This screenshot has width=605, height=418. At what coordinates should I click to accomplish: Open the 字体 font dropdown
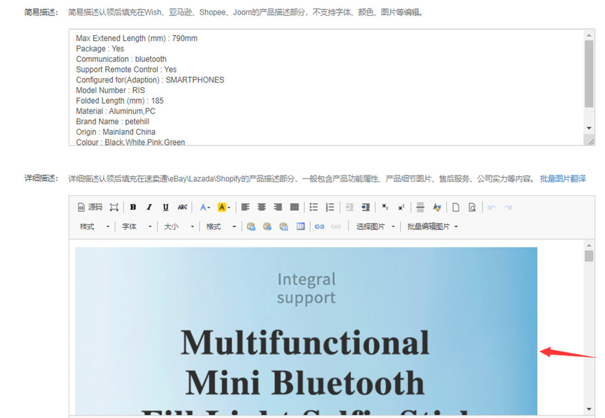pyautogui.click(x=136, y=227)
